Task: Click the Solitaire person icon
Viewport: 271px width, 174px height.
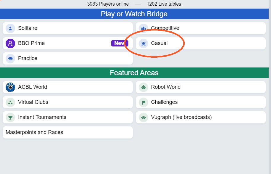Action: click(x=10, y=28)
